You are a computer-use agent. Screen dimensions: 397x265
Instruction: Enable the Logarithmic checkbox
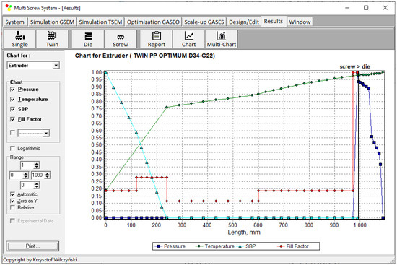point(12,148)
